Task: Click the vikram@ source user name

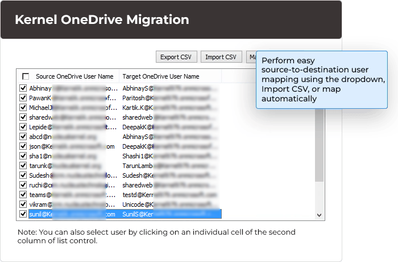Action: pos(72,204)
